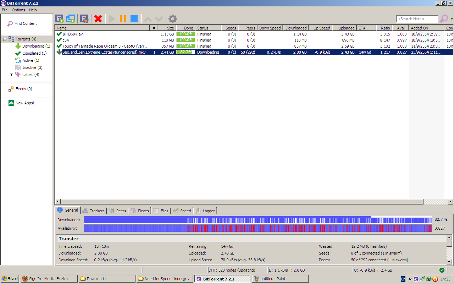
Task: Click the Transfer panel scroll up arrow
Action: coord(449,237)
